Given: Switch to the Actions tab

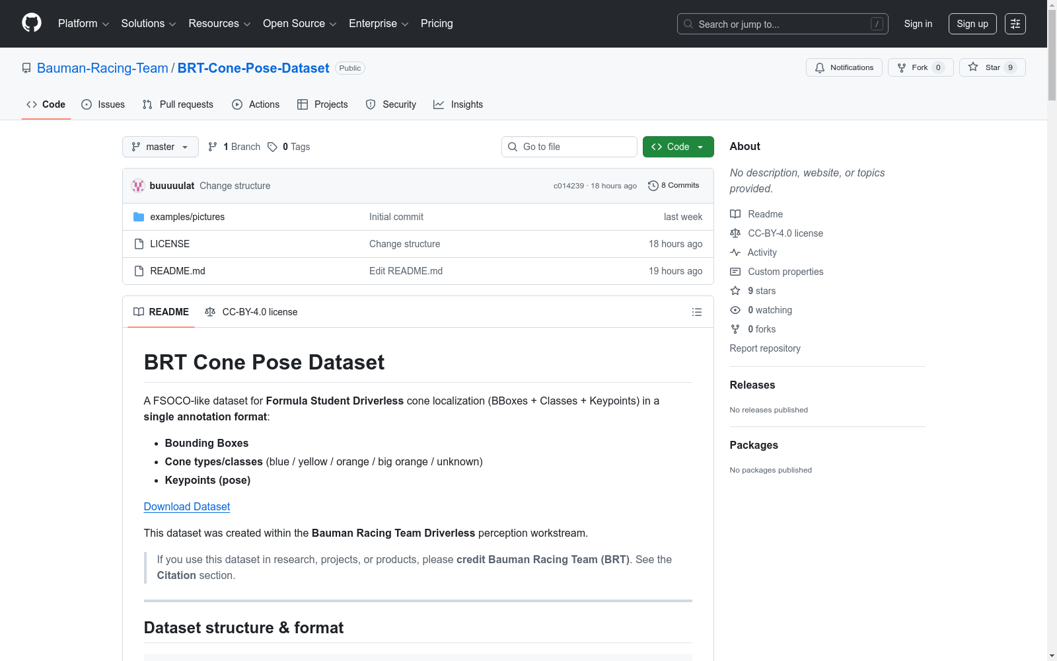Looking at the screenshot, I should click(256, 104).
